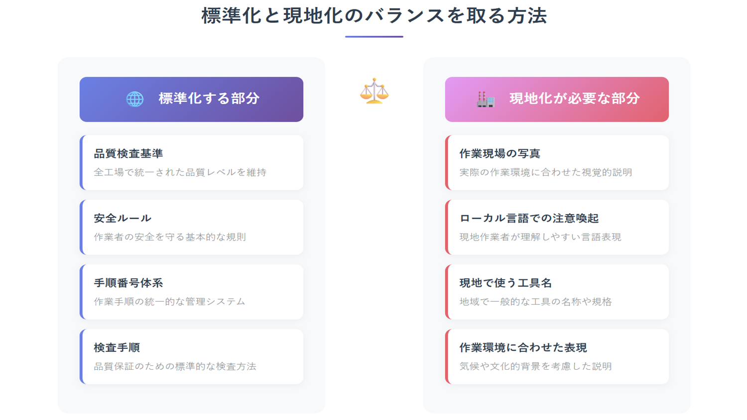Select the 標準化する部分 header banner
Viewport: 747px width, 420px height.
tap(191, 99)
